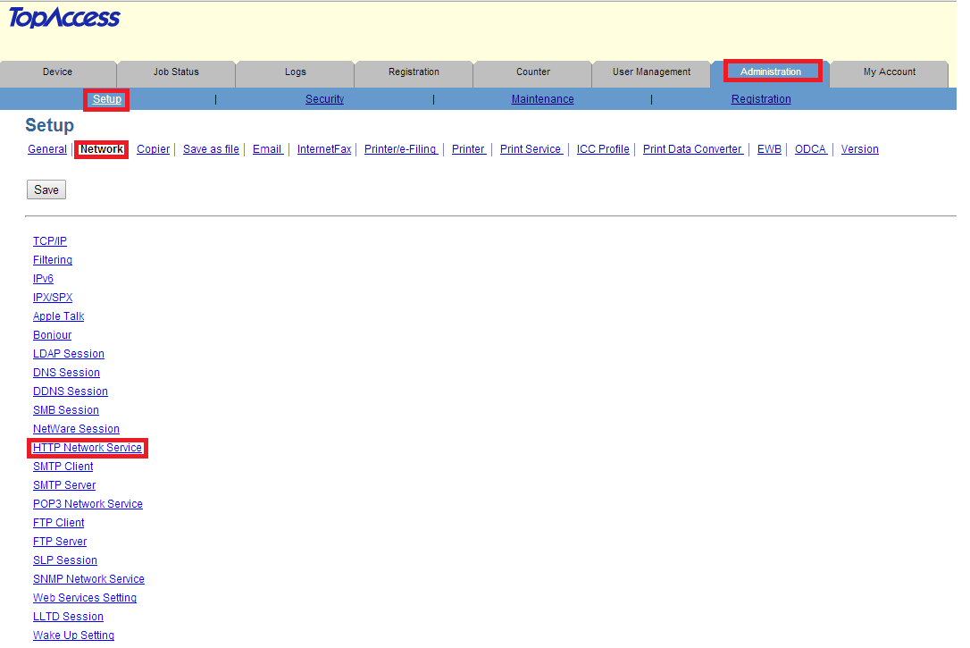Go to the Registration submenu page

coord(760,98)
